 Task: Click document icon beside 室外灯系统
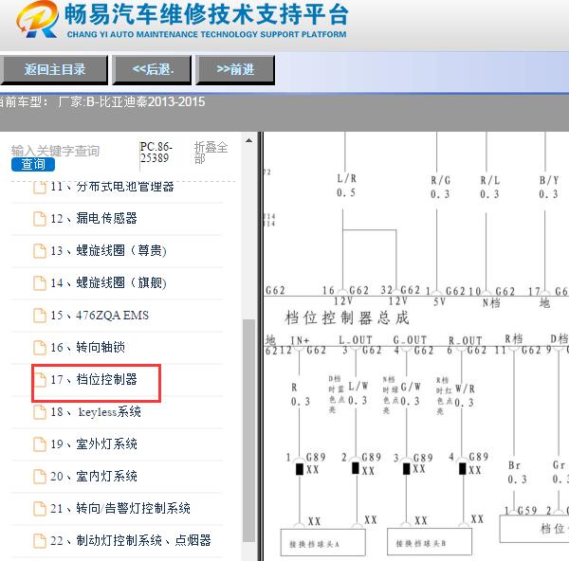[40, 444]
